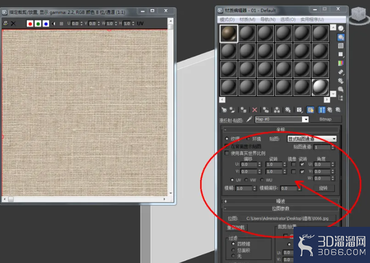Collapse the 位图参数 rollout

point(280,208)
